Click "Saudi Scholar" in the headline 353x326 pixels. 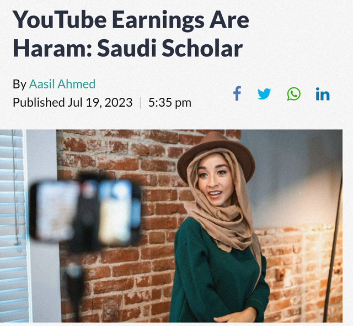pyautogui.click(x=170, y=49)
